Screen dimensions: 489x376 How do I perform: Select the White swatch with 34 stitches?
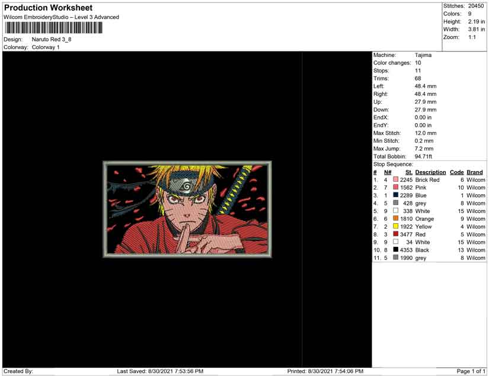click(x=396, y=242)
